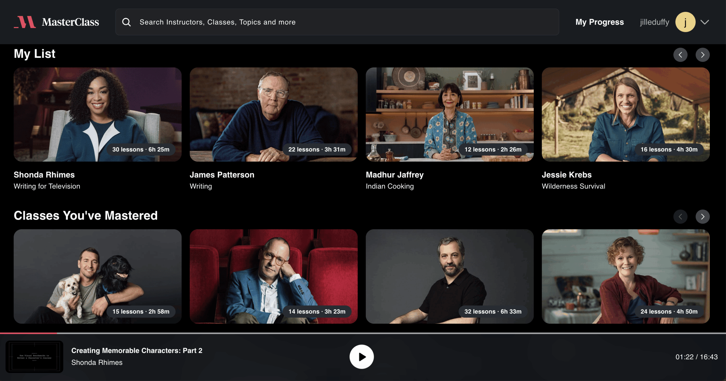Open the now-playing lesson thumbnail
726x381 pixels.
pyautogui.click(x=34, y=357)
